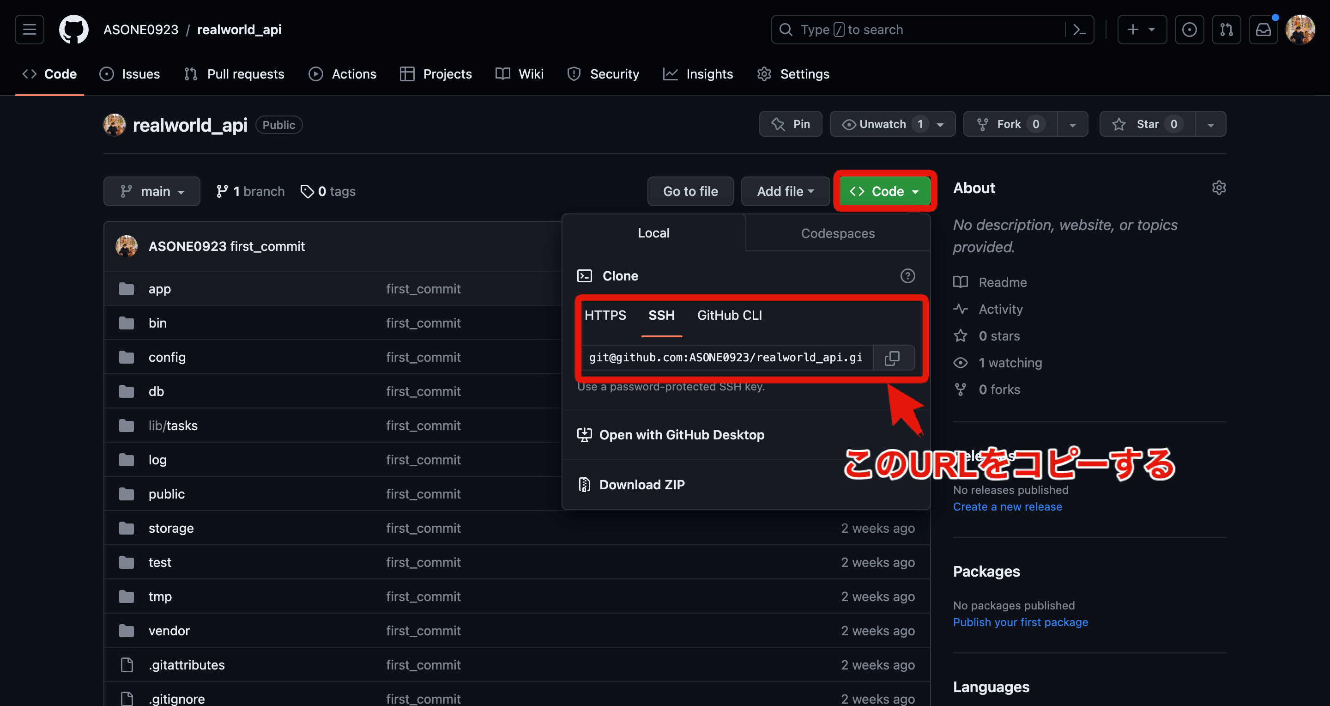Click the GitHub logo home icon
Viewport: 1330px width, 706px height.
click(74, 30)
